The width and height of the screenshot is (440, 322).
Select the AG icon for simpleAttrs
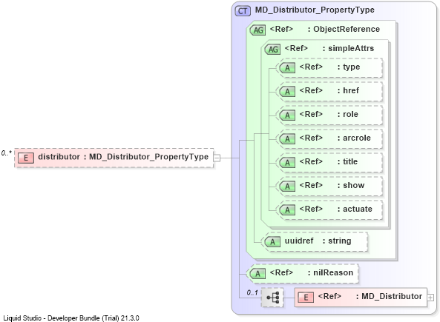pyautogui.click(x=273, y=50)
